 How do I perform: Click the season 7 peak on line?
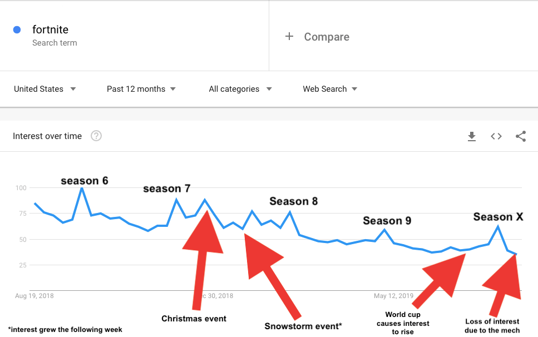click(176, 199)
